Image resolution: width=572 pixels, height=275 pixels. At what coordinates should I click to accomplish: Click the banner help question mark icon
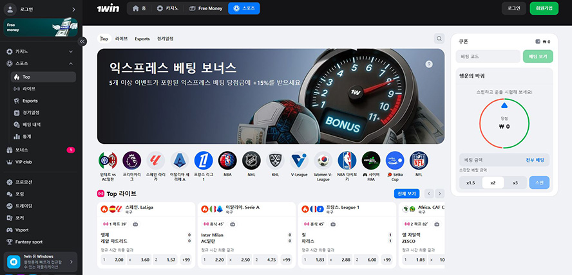[429, 64]
